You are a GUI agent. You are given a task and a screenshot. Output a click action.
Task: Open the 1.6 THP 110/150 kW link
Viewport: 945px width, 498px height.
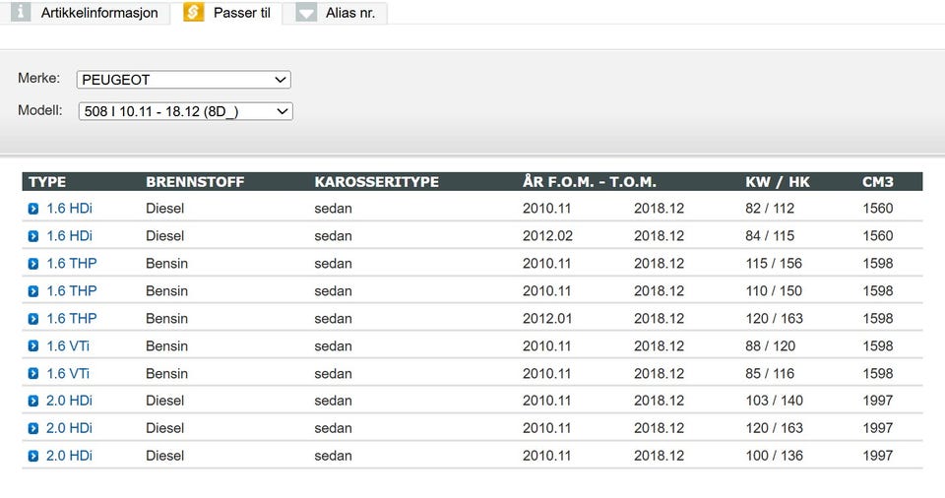tap(71, 291)
